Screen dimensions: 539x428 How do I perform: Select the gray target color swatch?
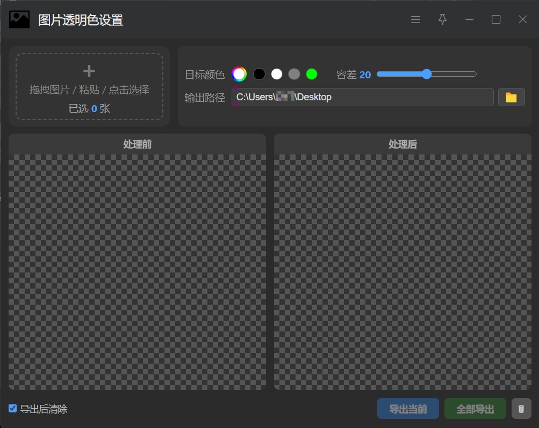[294, 74]
